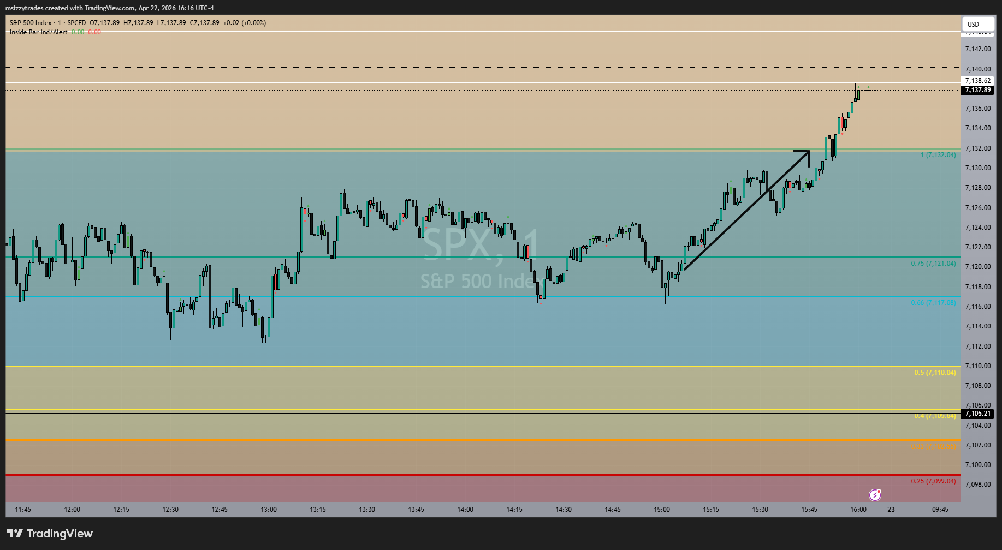The image size is (1002, 550).
Task: Click the 15:45 time axis label
Action: click(809, 510)
